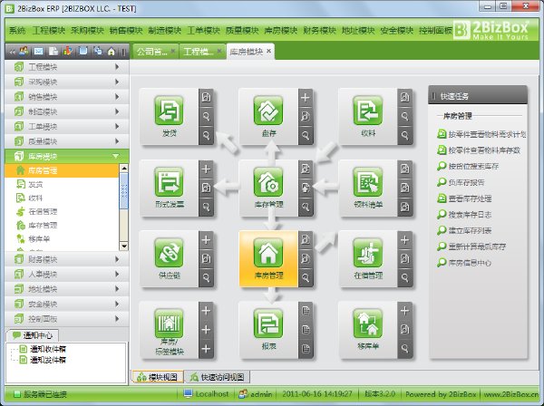Open the 报表 reports tile icon
The width and height of the screenshot is (544, 406).
(268, 324)
